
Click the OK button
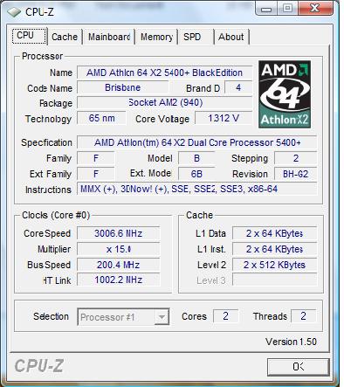click(x=299, y=367)
